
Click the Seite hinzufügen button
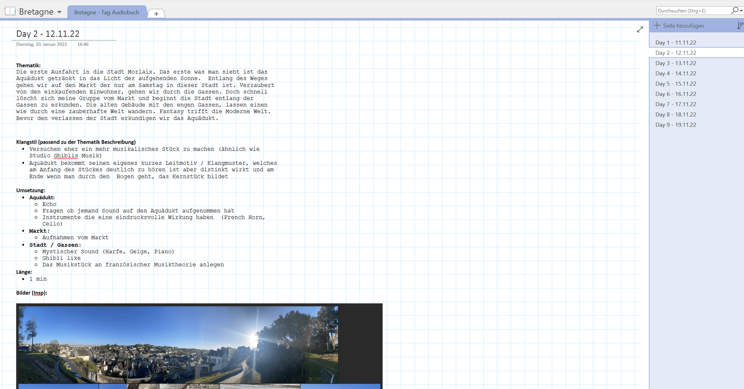pos(679,26)
